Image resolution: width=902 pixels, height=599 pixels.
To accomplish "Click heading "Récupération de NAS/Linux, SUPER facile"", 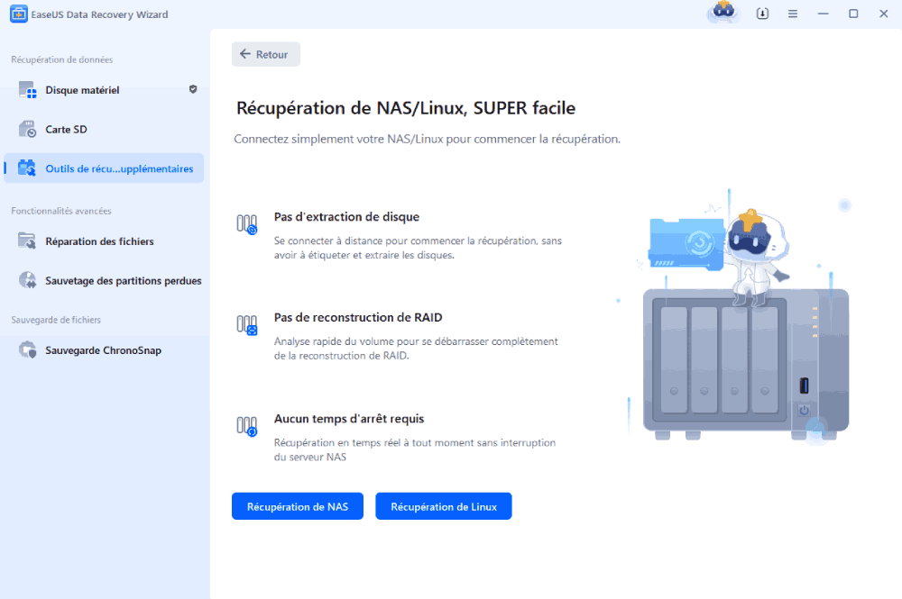I will point(406,108).
